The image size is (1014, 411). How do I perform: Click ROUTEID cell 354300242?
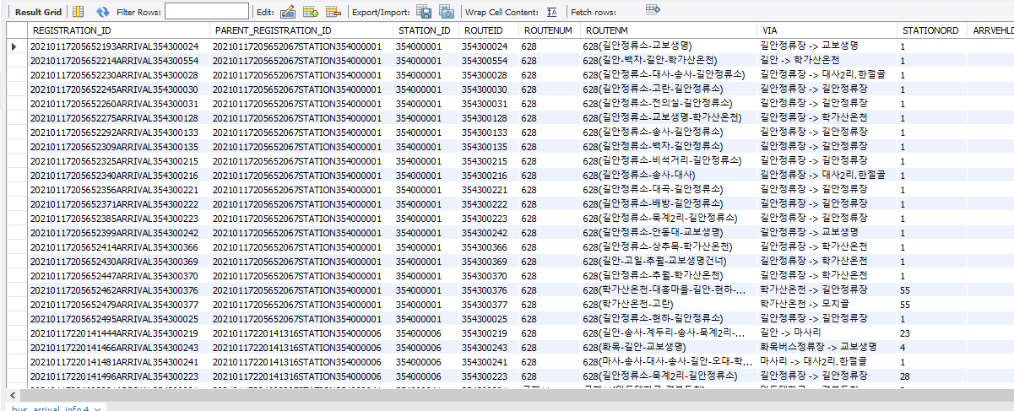[488, 233]
